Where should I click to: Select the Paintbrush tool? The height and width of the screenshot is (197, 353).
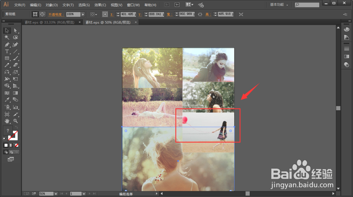[x=15, y=58]
